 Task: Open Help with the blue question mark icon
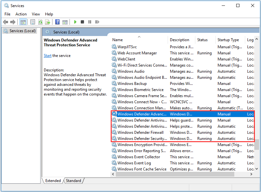tap(57, 22)
